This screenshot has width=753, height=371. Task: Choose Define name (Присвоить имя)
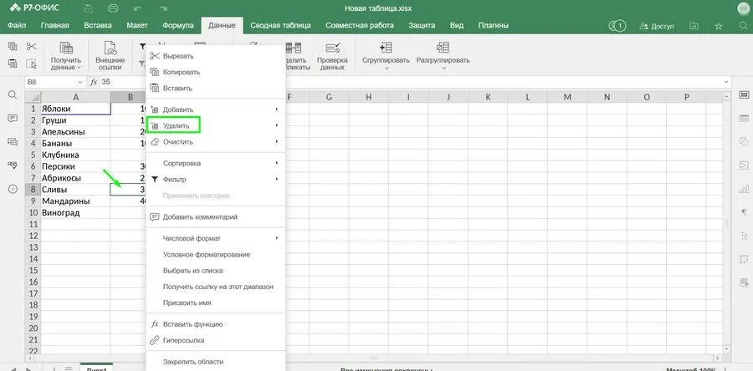point(216,303)
